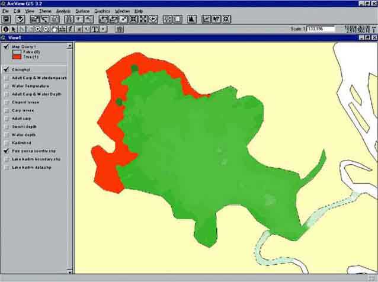Open the Analysis menu

[x=63, y=11]
